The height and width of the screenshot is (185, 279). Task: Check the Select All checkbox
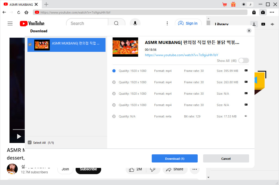[30, 143]
